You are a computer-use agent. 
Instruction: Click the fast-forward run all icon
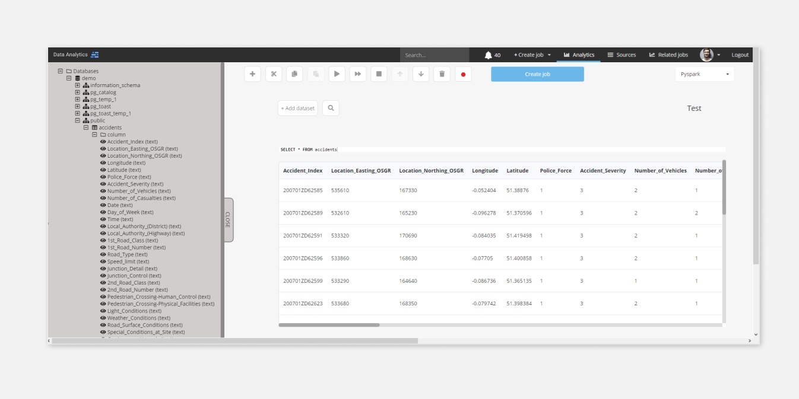(x=358, y=74)
